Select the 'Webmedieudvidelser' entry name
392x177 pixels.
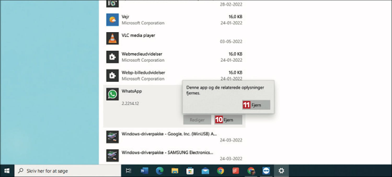(x=142, y=54)
